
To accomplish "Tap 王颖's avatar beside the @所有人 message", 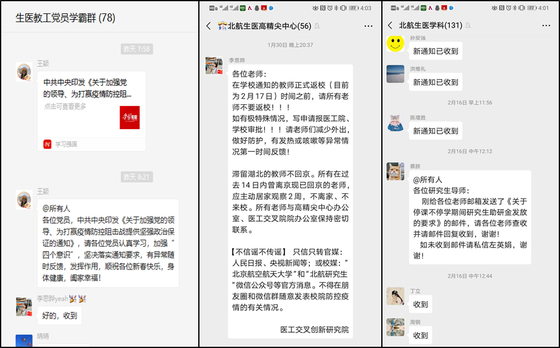I will (24, 200).
